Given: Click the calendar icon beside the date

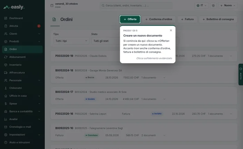Looking at the screenshot, I should [52, 6].
